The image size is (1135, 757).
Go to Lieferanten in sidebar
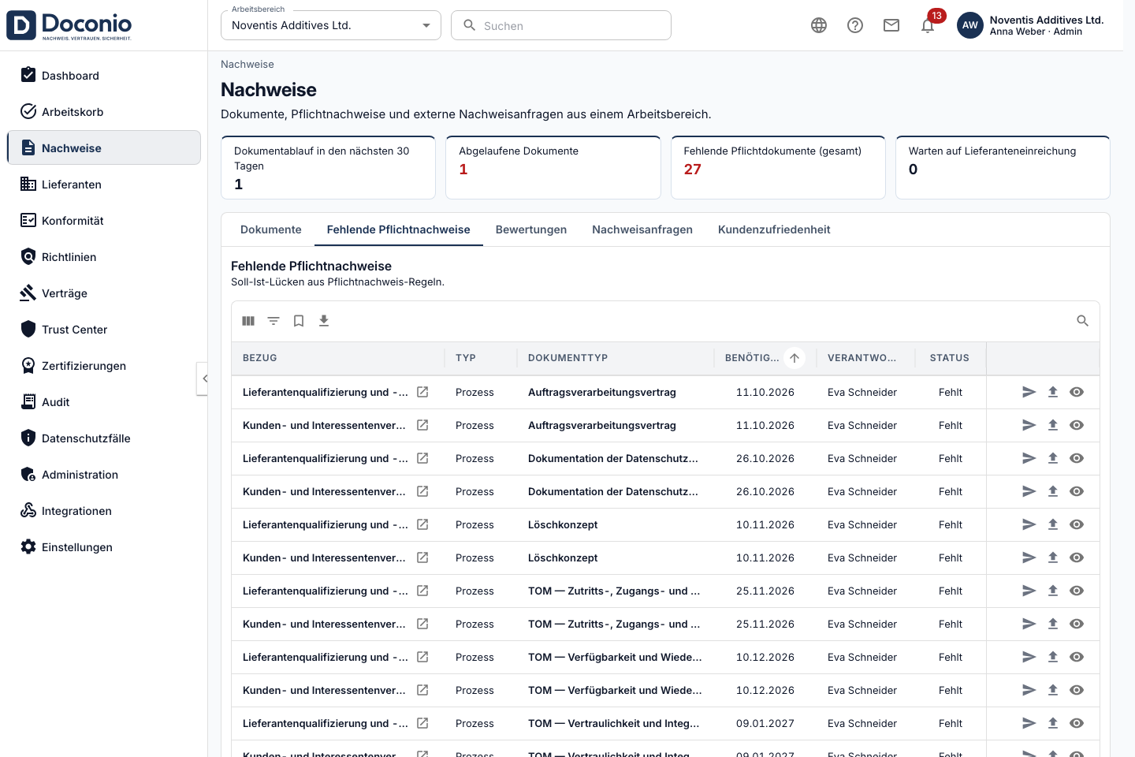(x=104, y=185)
